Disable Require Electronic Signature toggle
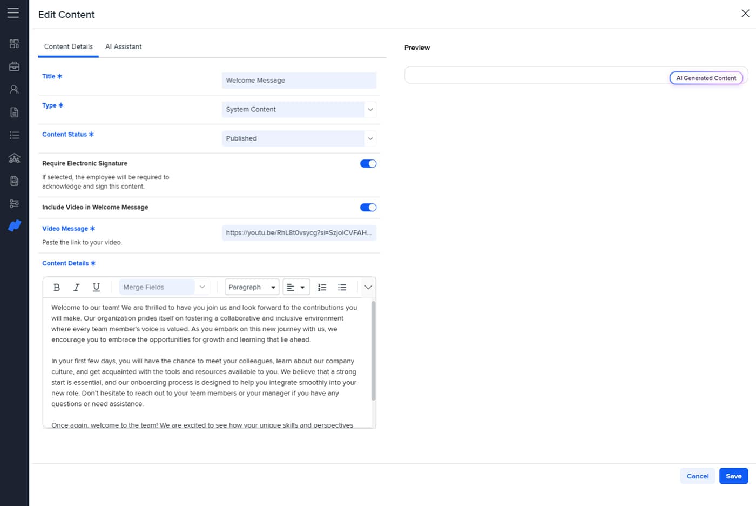The image size is (756, 506). point(368,164)
